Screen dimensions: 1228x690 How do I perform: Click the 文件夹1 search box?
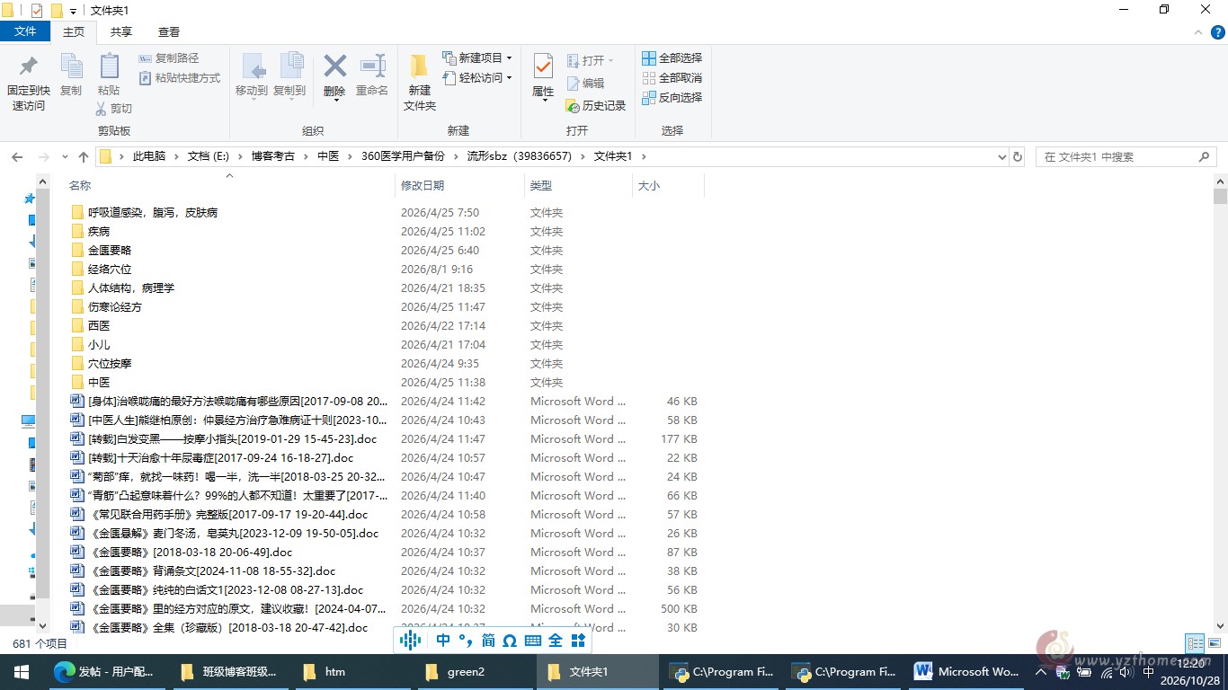1126,156
